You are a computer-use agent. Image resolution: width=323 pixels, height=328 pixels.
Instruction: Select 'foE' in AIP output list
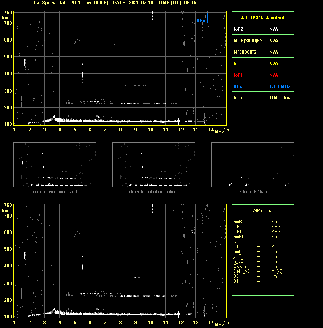pyautogui.click(x=237, y=246)
